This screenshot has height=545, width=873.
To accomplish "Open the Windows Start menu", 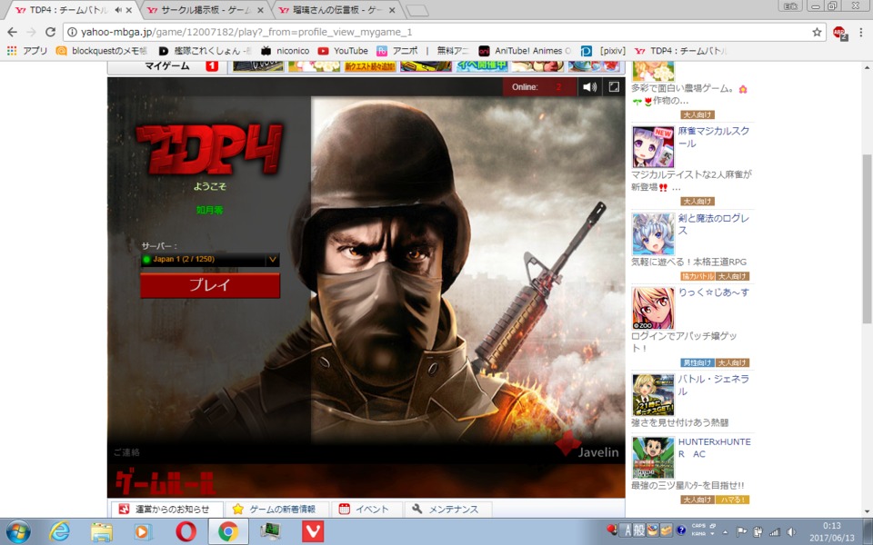I will pos(18,531).
